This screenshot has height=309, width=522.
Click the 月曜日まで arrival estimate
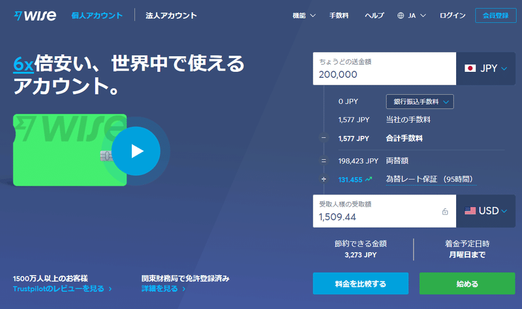pos(467,255)
